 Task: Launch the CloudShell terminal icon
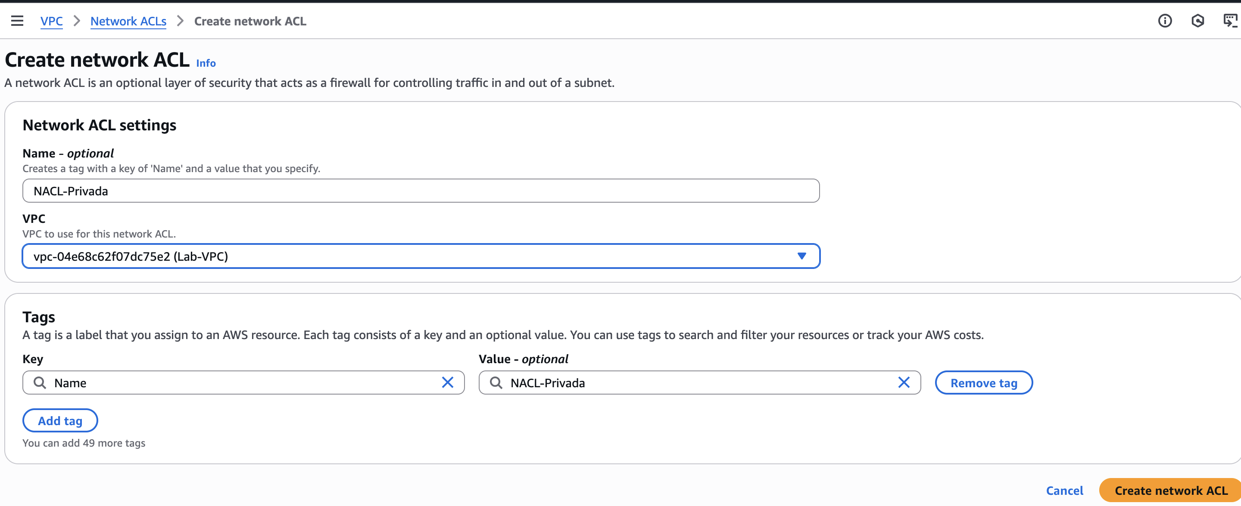pyautogui.click(x=1230, y=21)
